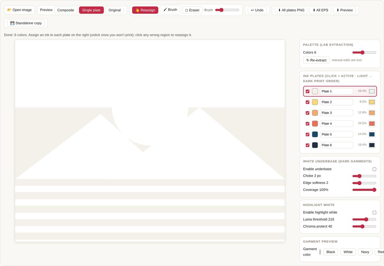This screenshot has height=266, width=384.
Task: Untick the Plate 3 checkbox
Action: coord(308,113)
